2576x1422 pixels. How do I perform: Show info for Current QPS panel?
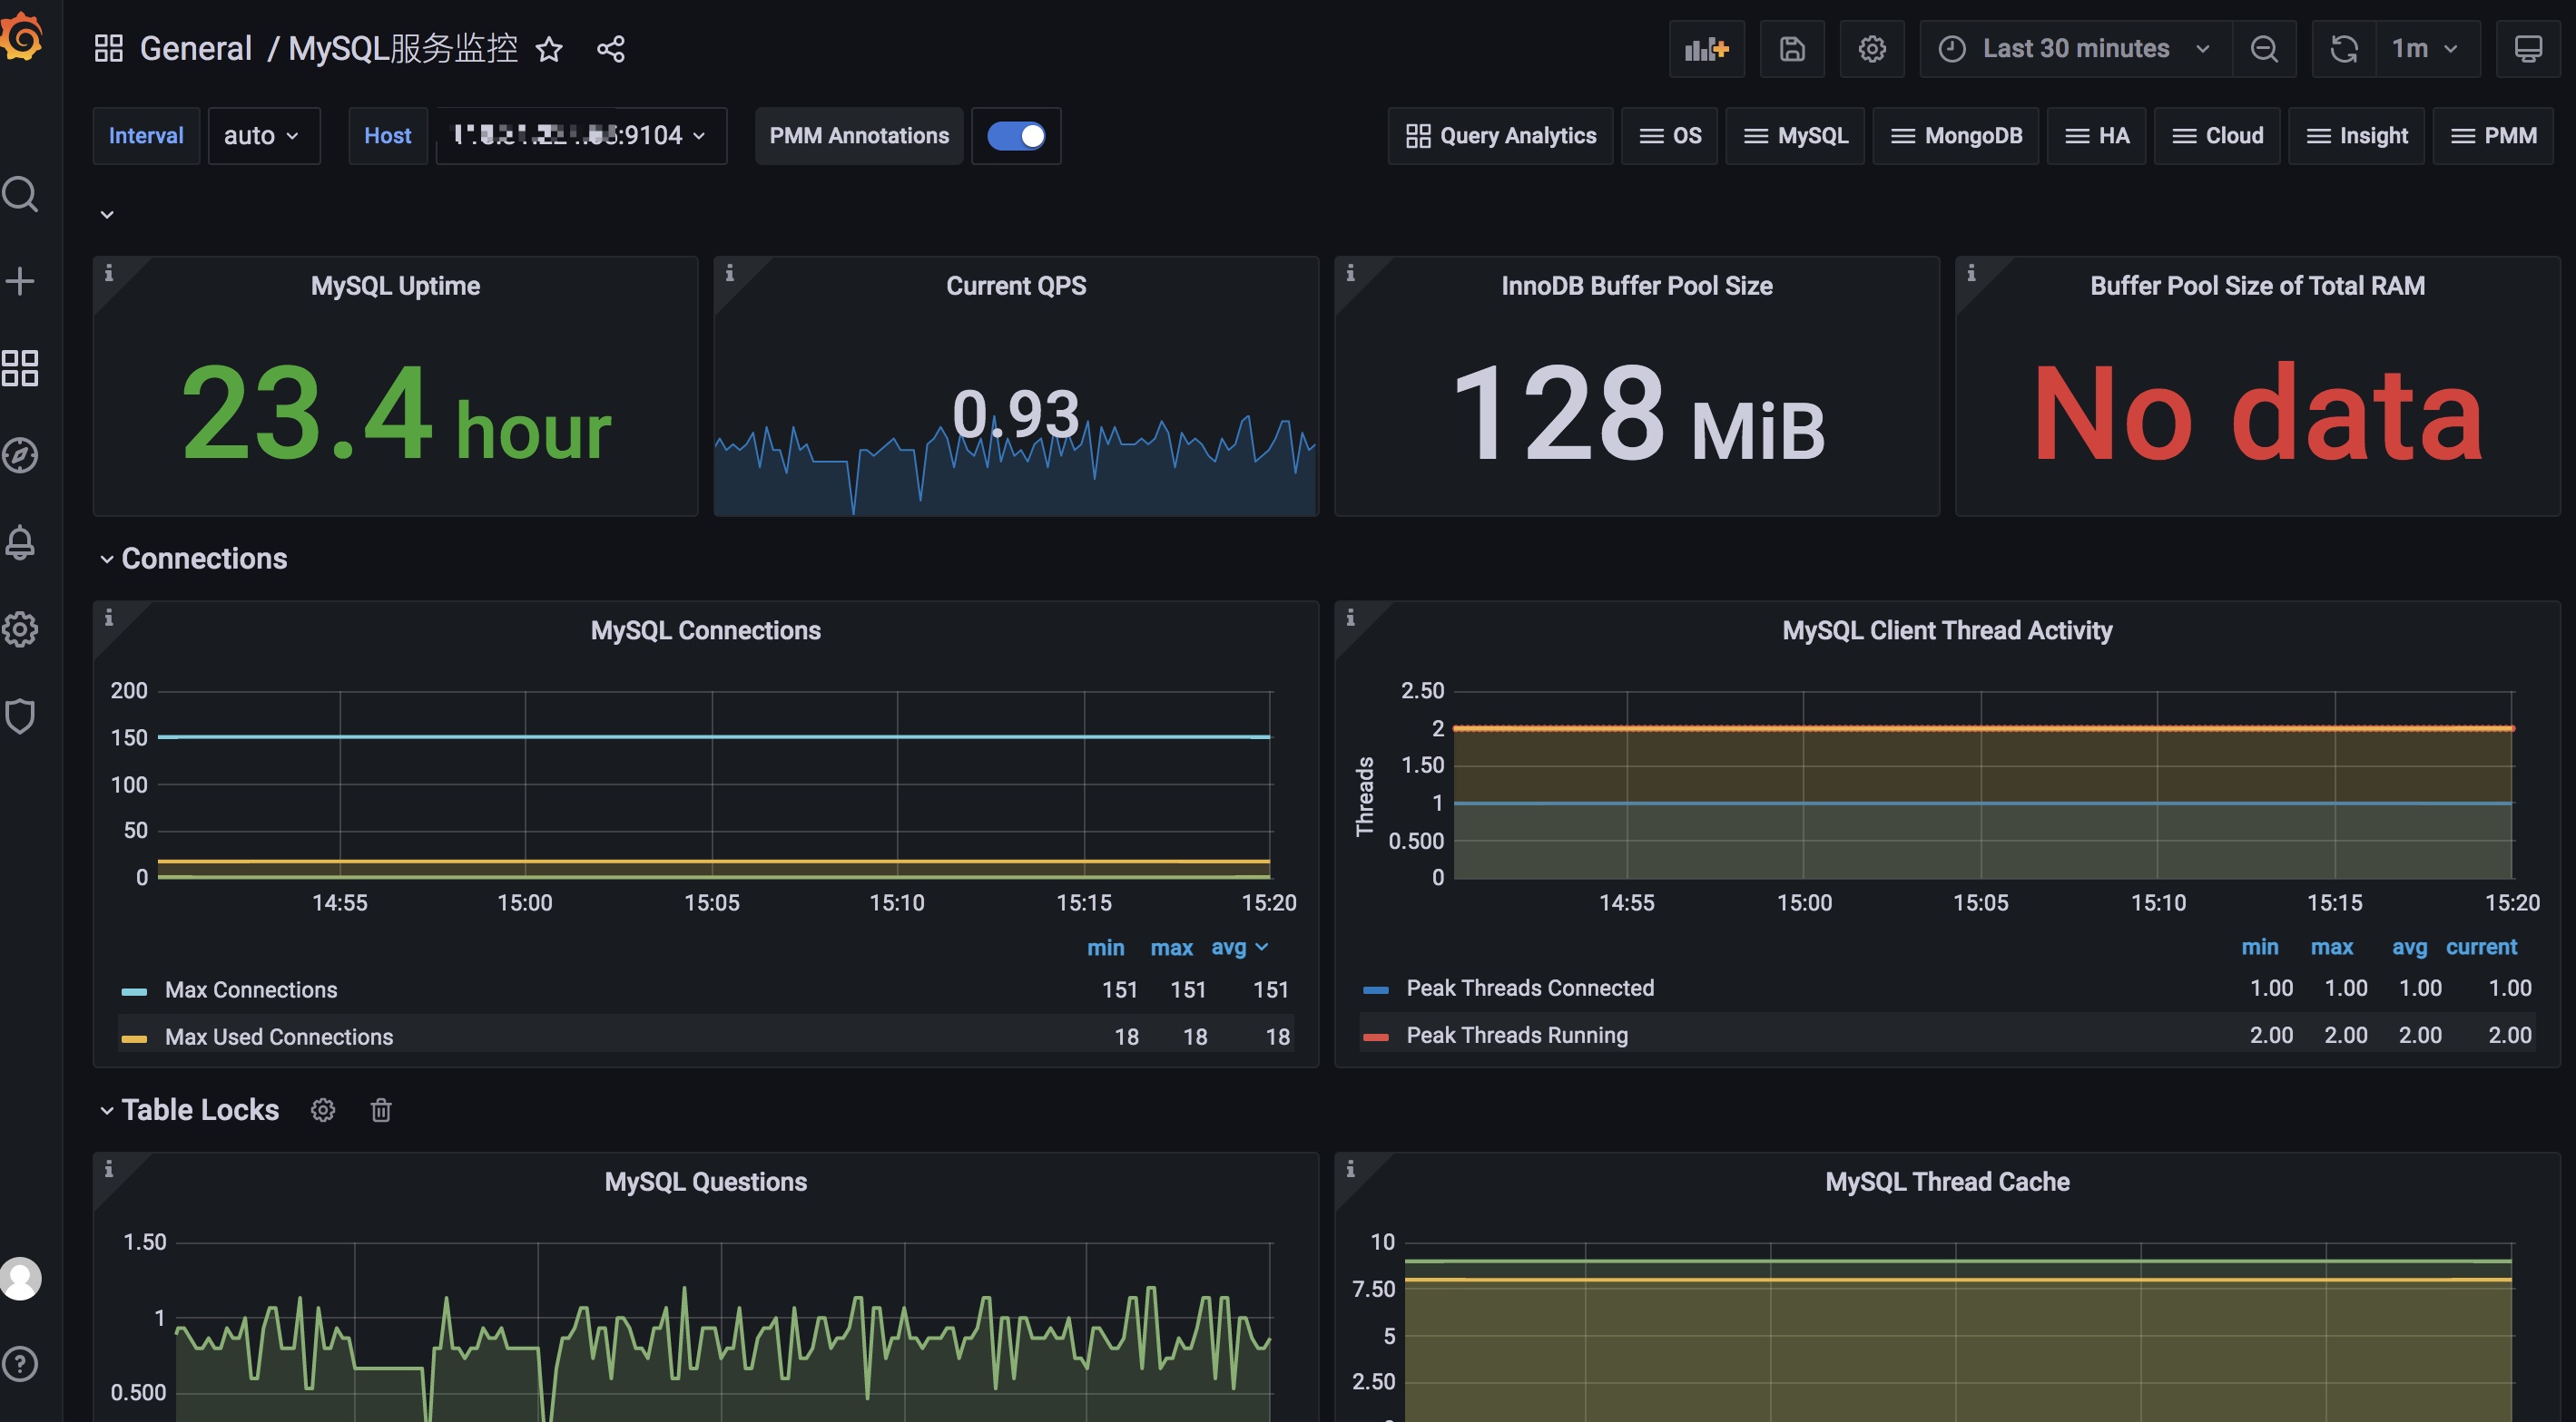pos(730,273)
